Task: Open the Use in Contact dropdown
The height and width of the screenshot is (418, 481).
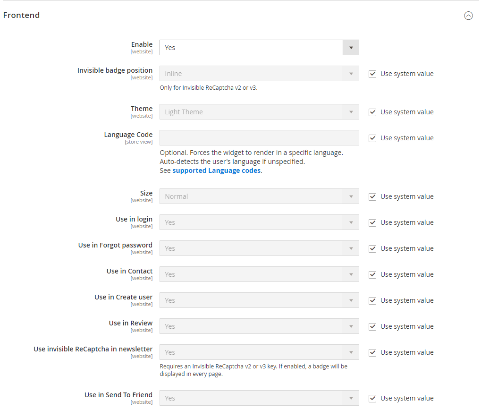Action: (x=259, y=274)
